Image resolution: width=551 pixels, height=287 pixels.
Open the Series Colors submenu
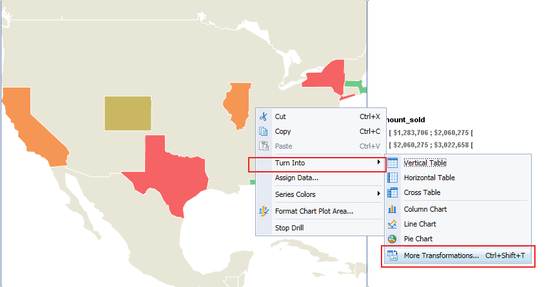click(320, 194)
